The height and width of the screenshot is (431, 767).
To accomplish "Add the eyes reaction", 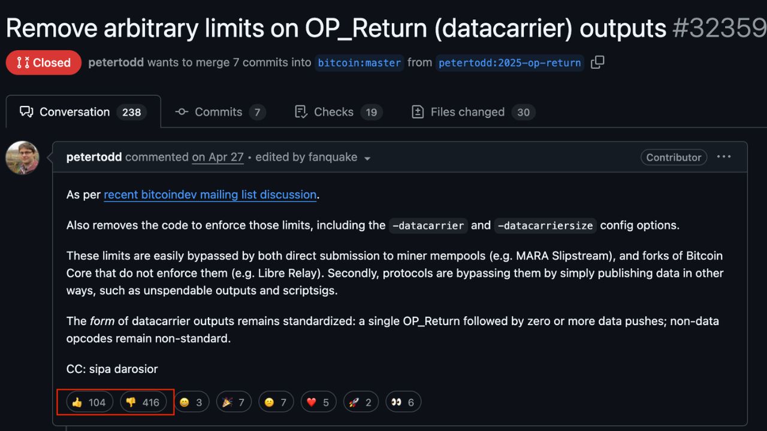I will [x=404, y=402].
